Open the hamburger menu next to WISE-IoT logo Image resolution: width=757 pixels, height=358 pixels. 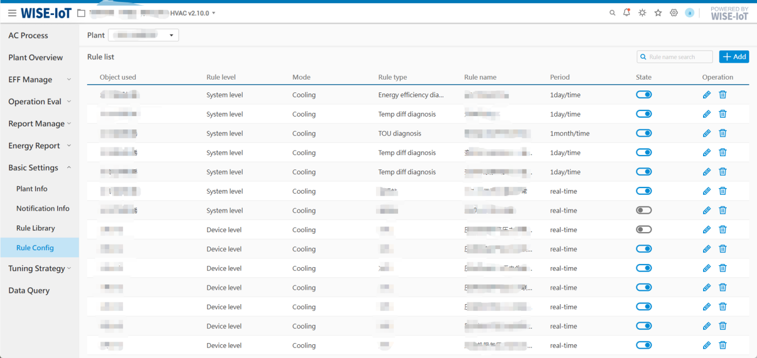(12, 13)
